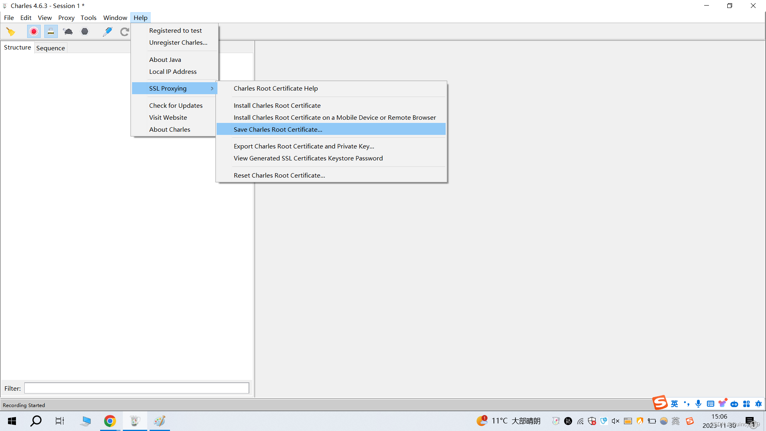
Task: Click the hexagon breakpoints icon
Action: [85, 32]
